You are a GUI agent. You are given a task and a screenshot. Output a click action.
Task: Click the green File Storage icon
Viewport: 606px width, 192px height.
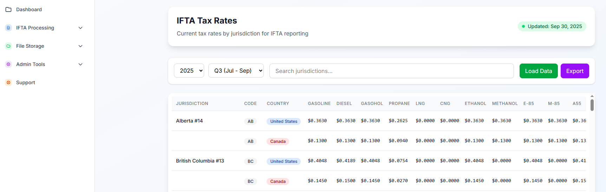point(8,46)
